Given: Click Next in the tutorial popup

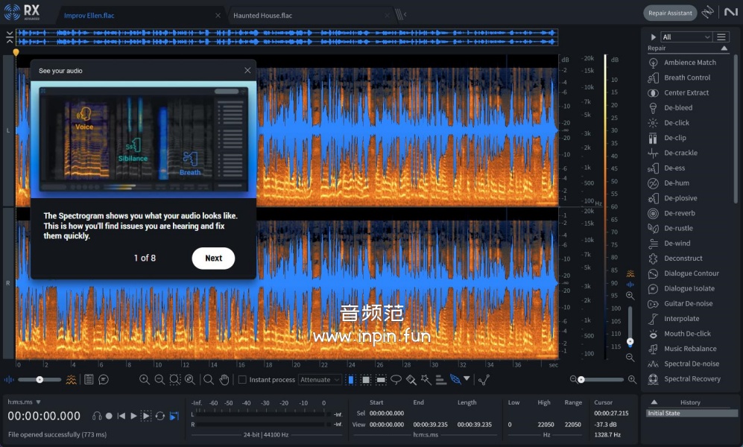Looking at the screenshot, I should 213,258.
